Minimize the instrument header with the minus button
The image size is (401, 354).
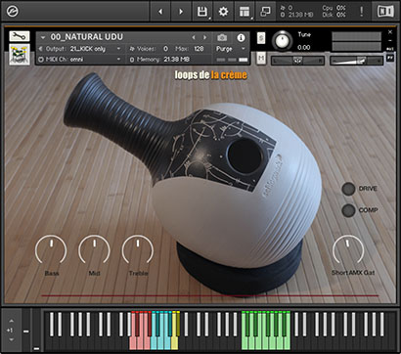click(390, 41)
